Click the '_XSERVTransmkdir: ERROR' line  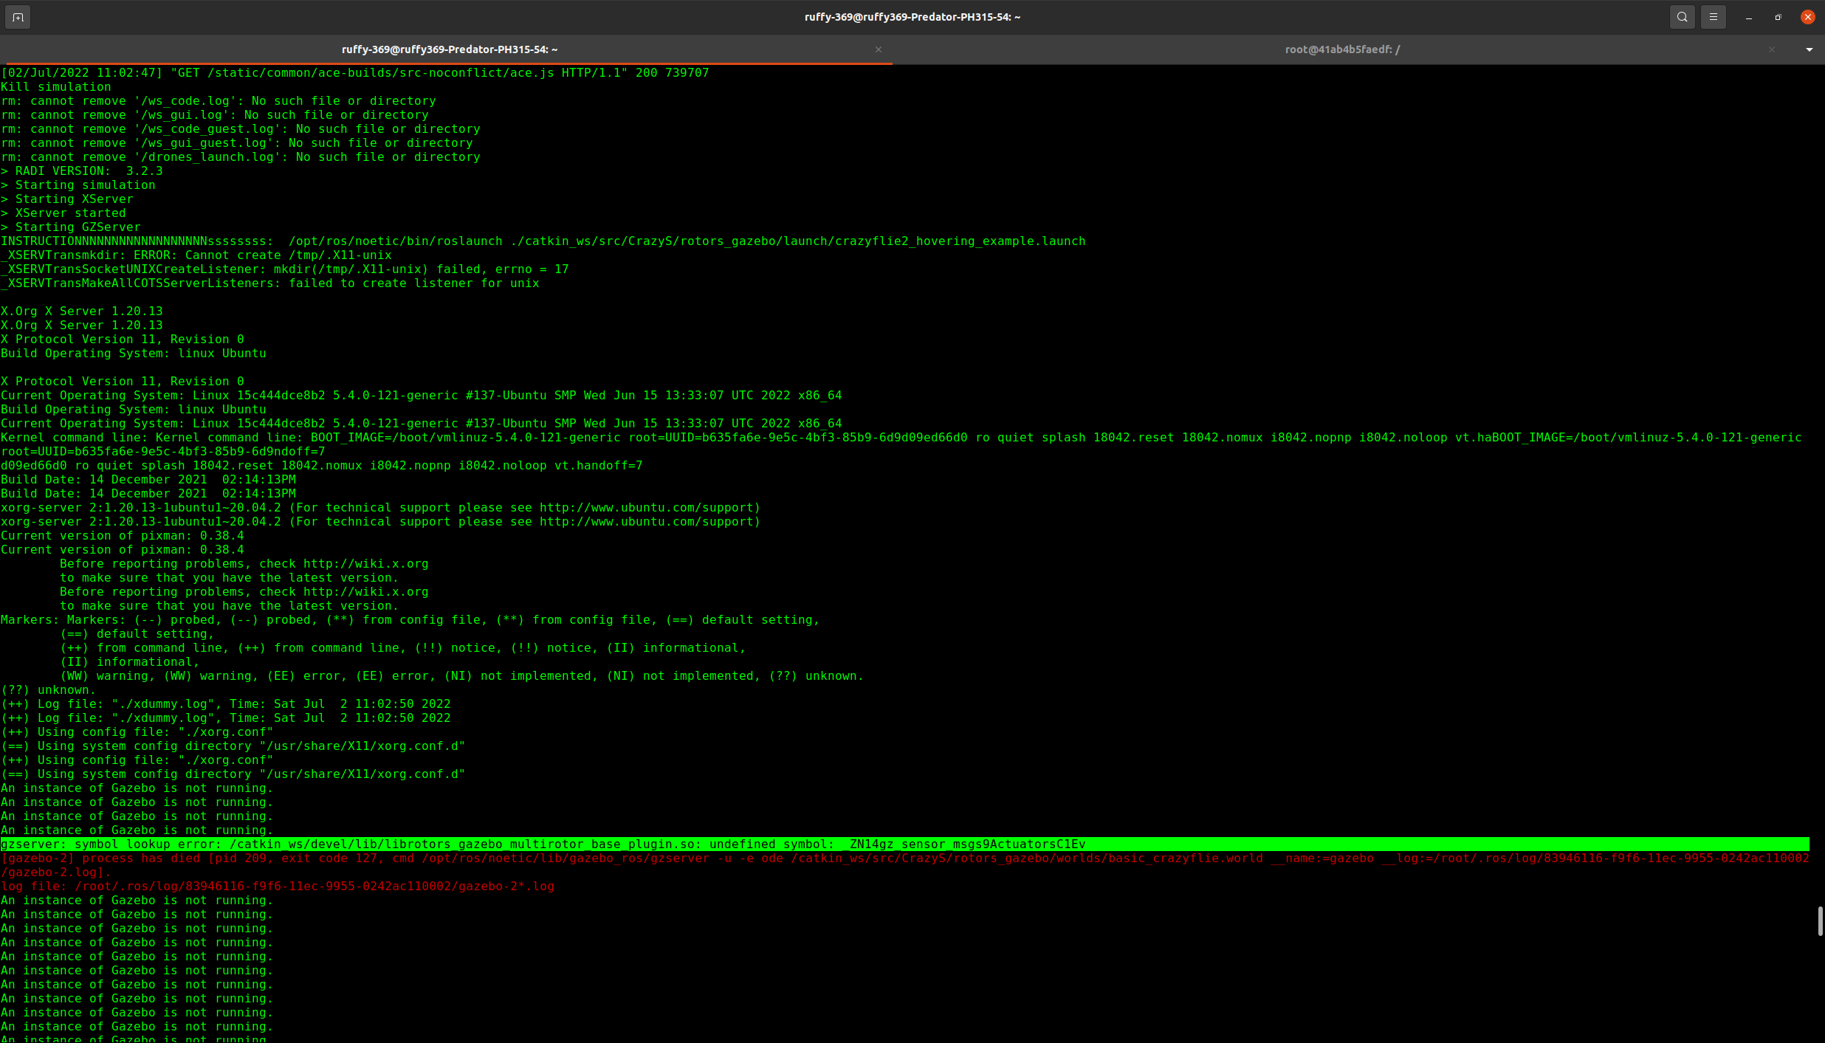(196, 255)
